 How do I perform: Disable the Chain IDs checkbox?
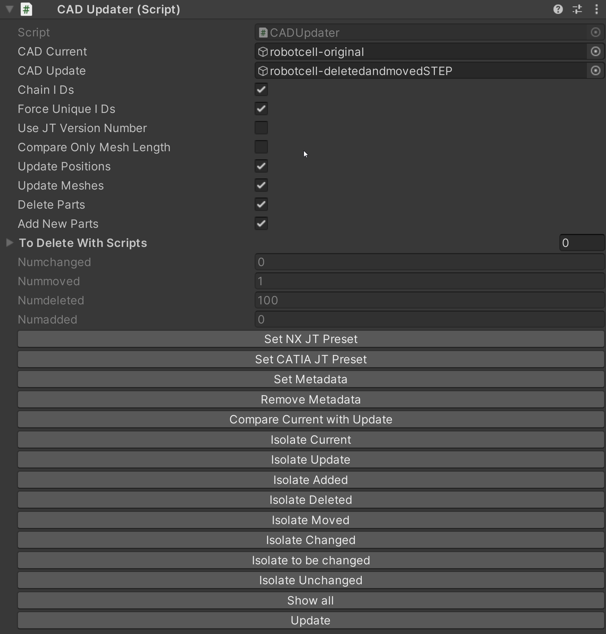point(261,90)
